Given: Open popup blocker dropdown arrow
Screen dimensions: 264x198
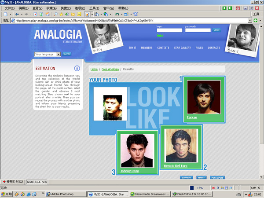Looking at the screenshot, I should [92, 15].
